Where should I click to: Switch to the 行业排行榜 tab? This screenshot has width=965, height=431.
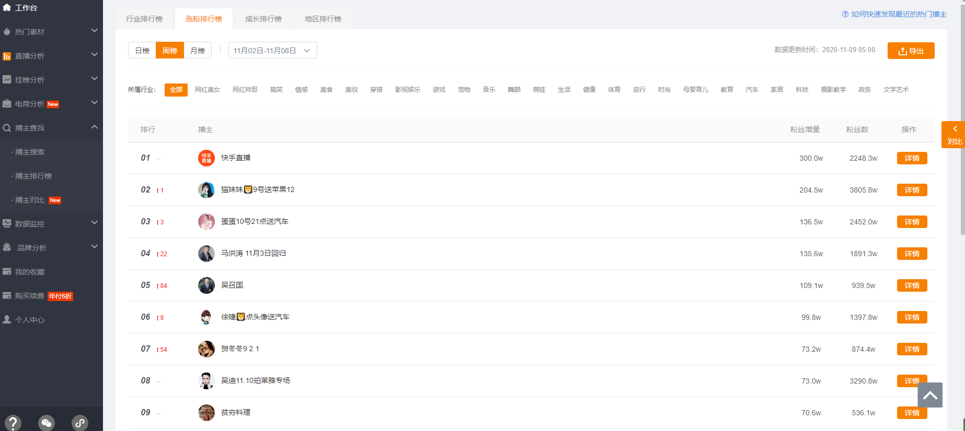pos(144,19)
